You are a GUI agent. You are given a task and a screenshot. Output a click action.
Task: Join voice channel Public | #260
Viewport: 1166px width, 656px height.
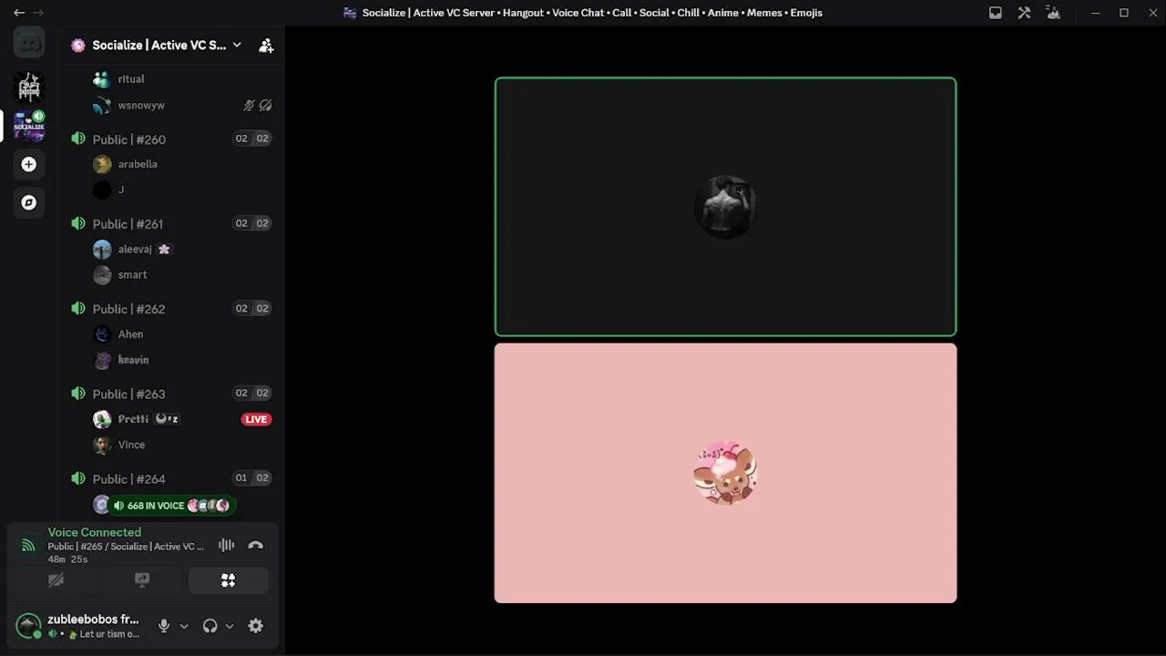[128, 139]
